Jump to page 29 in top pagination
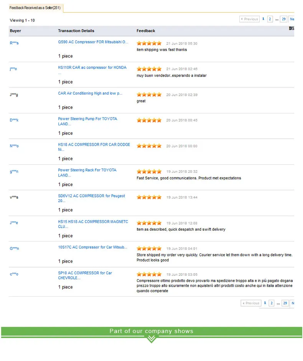 point(284,19)
